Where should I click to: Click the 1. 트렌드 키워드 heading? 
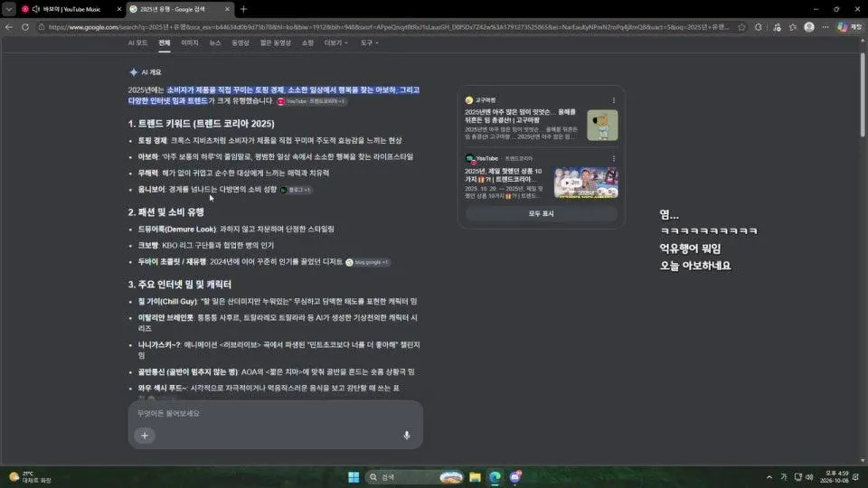(201, 124)
